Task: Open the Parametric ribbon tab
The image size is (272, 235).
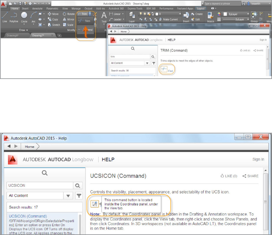Action: tap(52, 8)
